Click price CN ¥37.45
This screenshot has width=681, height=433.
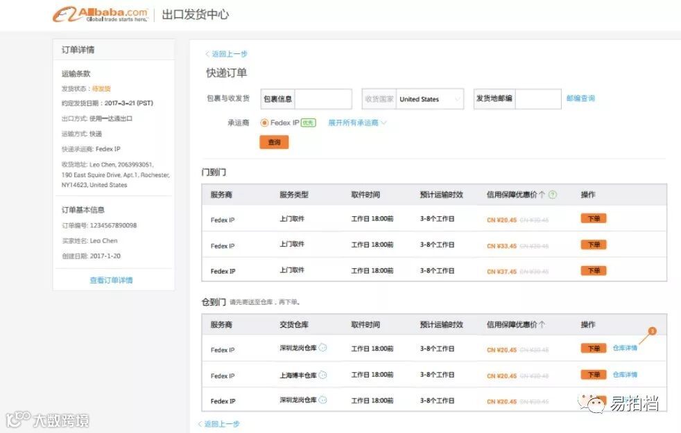tap(501, 272)
